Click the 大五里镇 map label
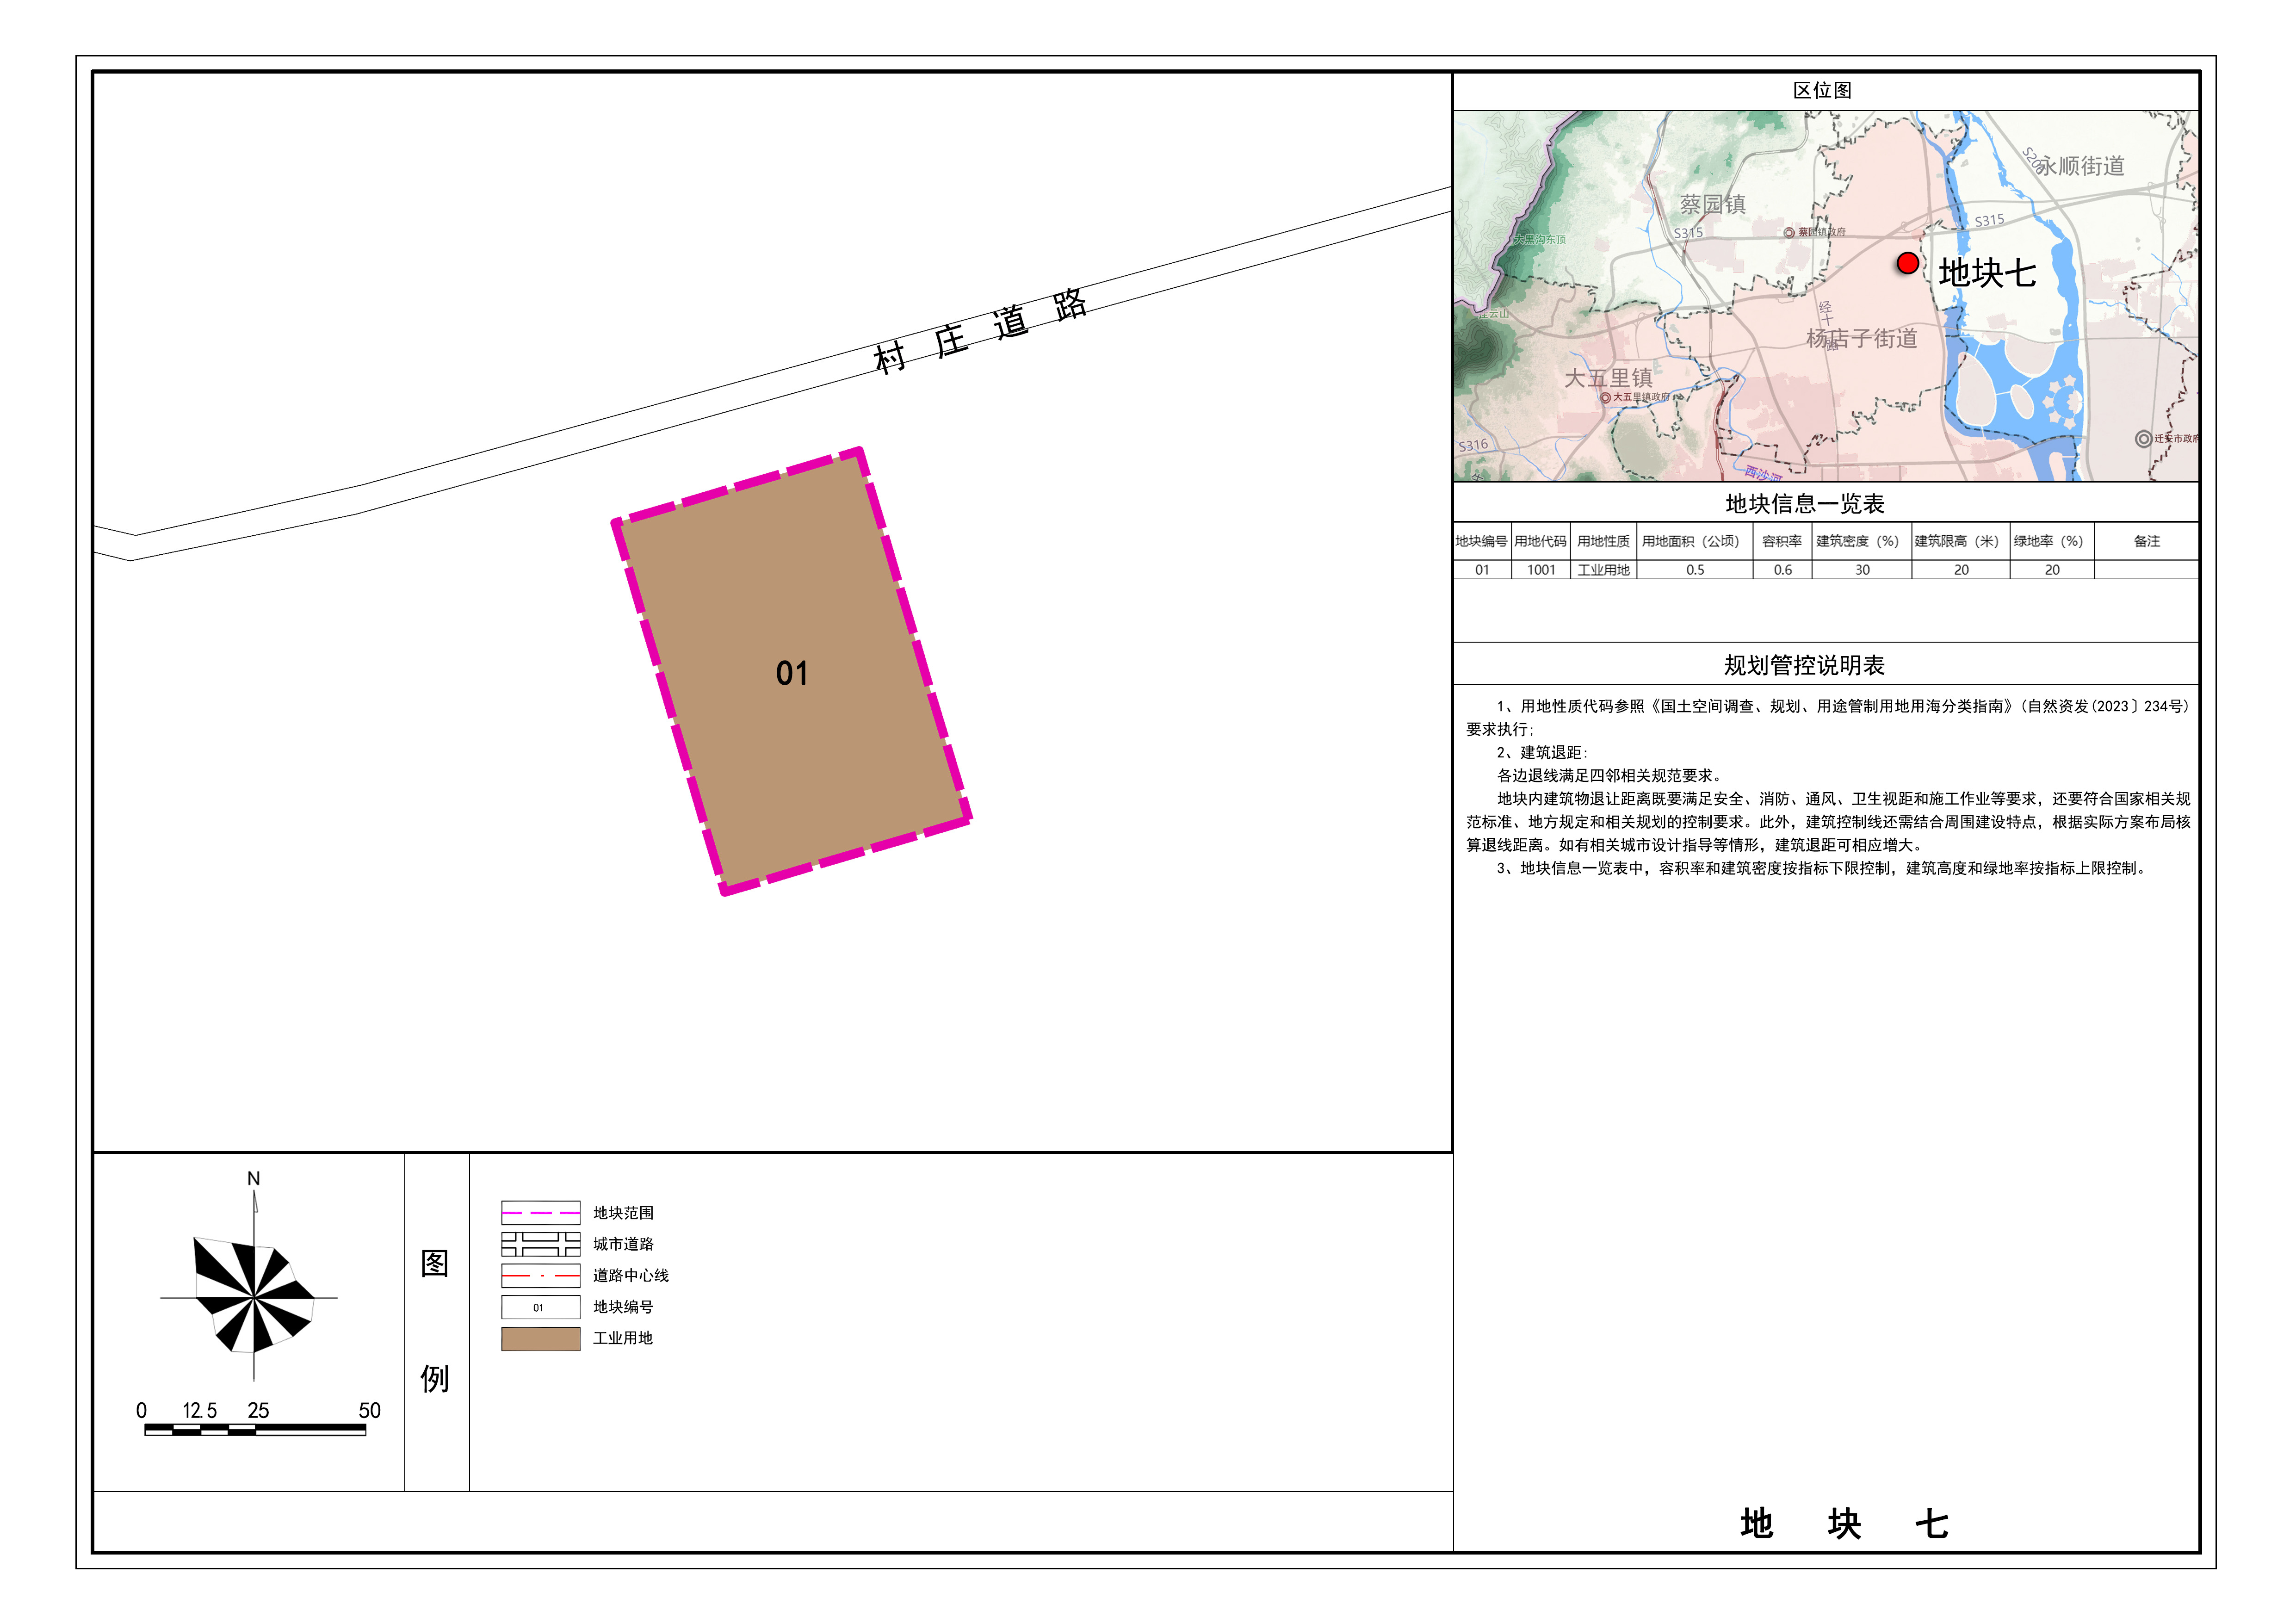The height and width of the screenshot is (1623, 2296). [x=1608, y=378]
